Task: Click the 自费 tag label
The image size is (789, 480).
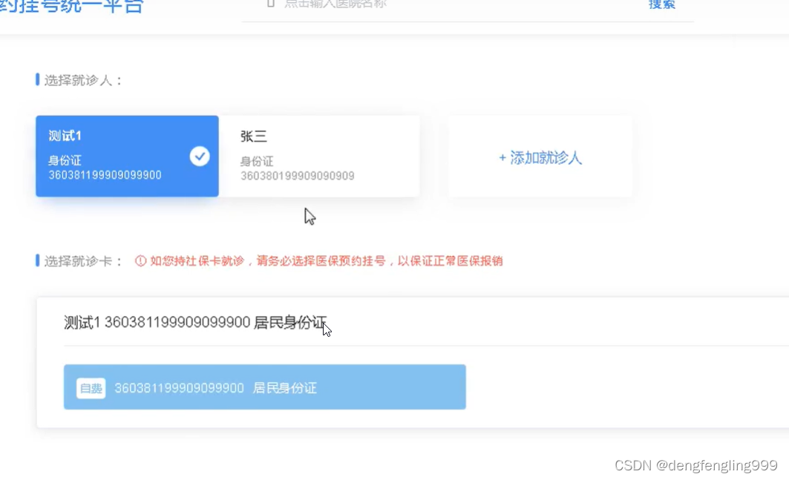Action: click(91, 388)
